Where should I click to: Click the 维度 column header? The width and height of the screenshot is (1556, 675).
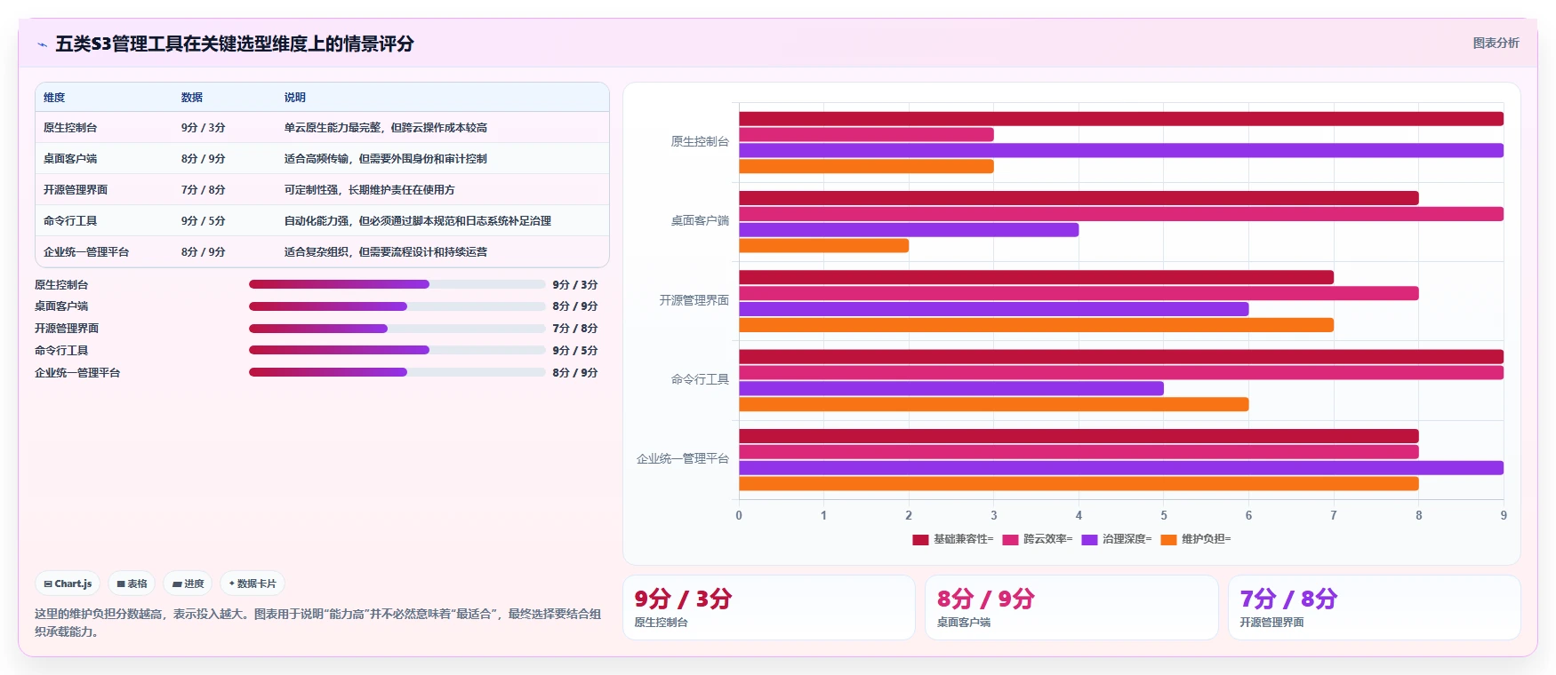point(54,98)
